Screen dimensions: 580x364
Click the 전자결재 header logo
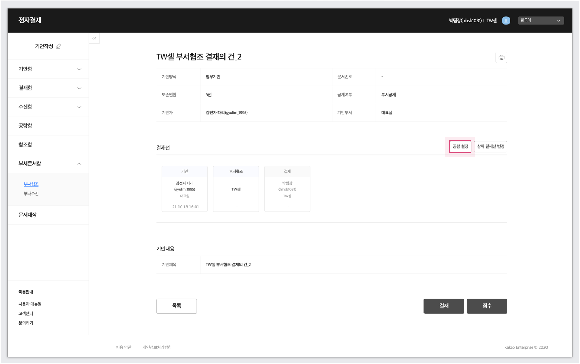[x=30, y=20]
